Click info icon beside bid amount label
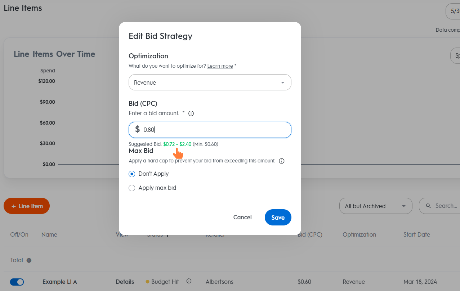The height and width of the screenshot is (291, 460). point(191,113)
